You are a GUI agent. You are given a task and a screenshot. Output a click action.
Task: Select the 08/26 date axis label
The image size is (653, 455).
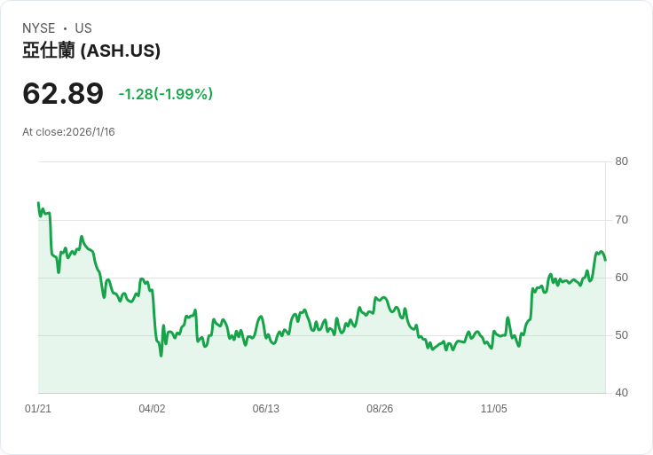[x=380, y=409]
